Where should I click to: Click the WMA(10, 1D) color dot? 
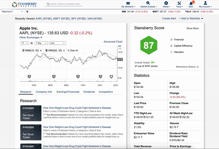click(x=23, y=51)
